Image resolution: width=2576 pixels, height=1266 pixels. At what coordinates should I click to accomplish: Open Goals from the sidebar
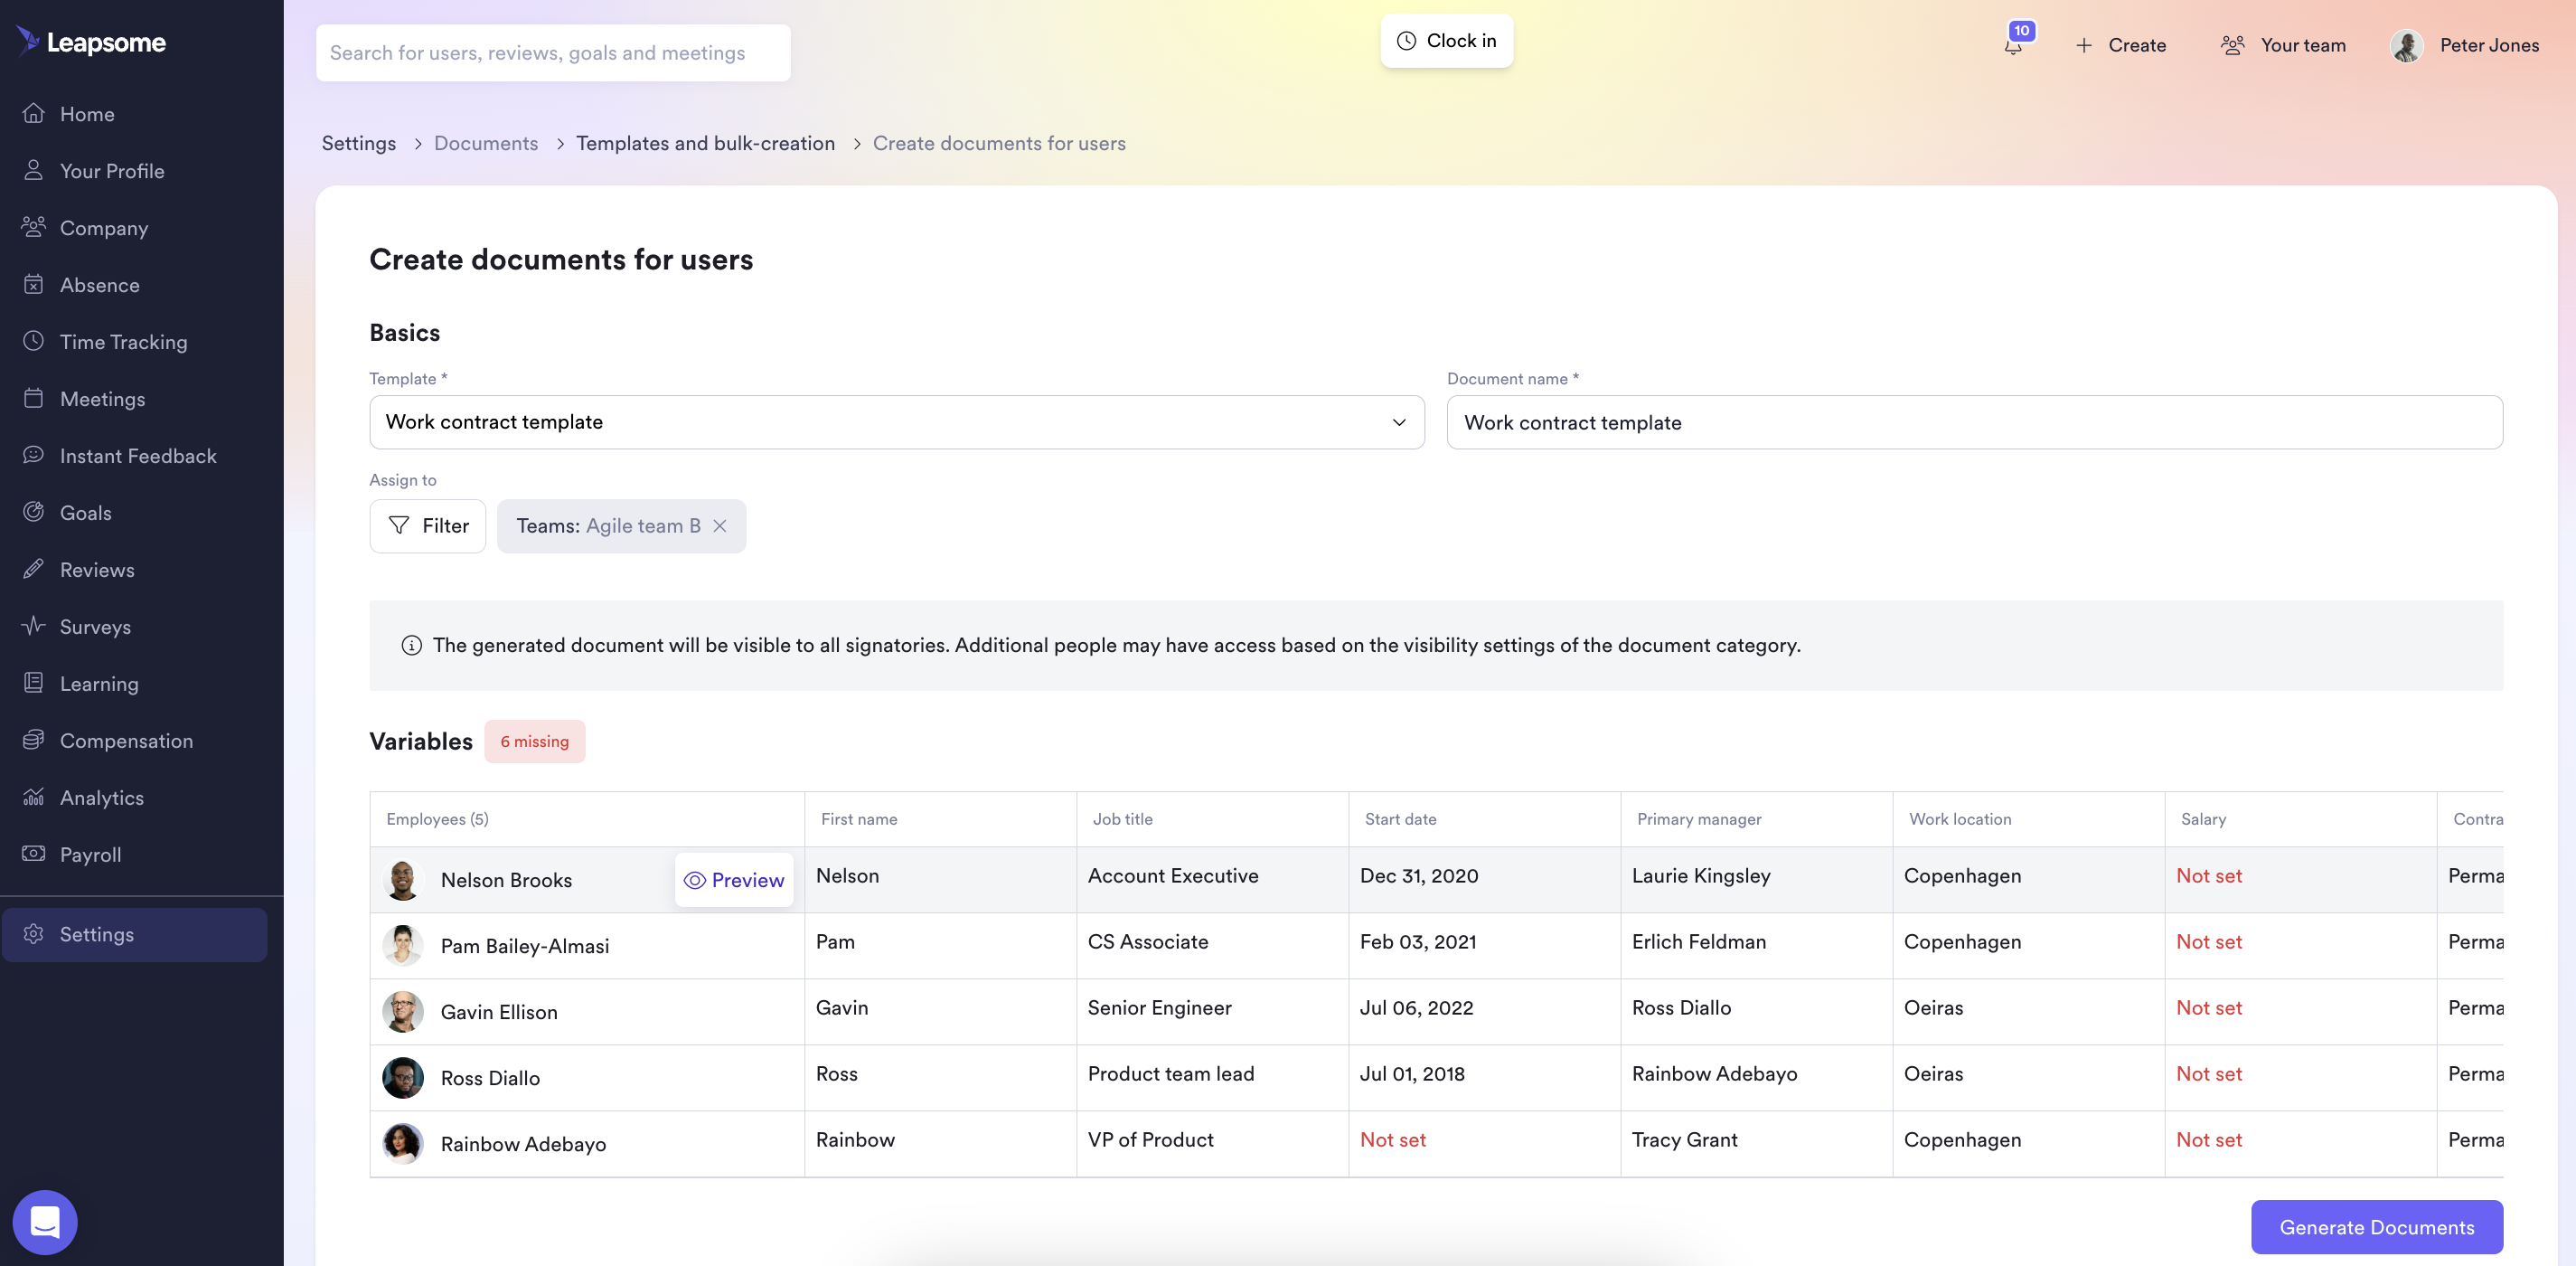(x=85, y=513)
